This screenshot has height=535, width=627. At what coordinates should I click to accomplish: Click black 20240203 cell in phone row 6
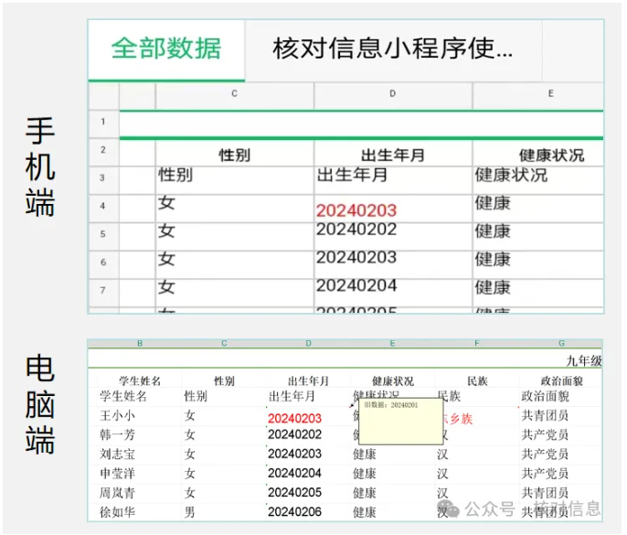pyautogui.click(x=393, y=264)
